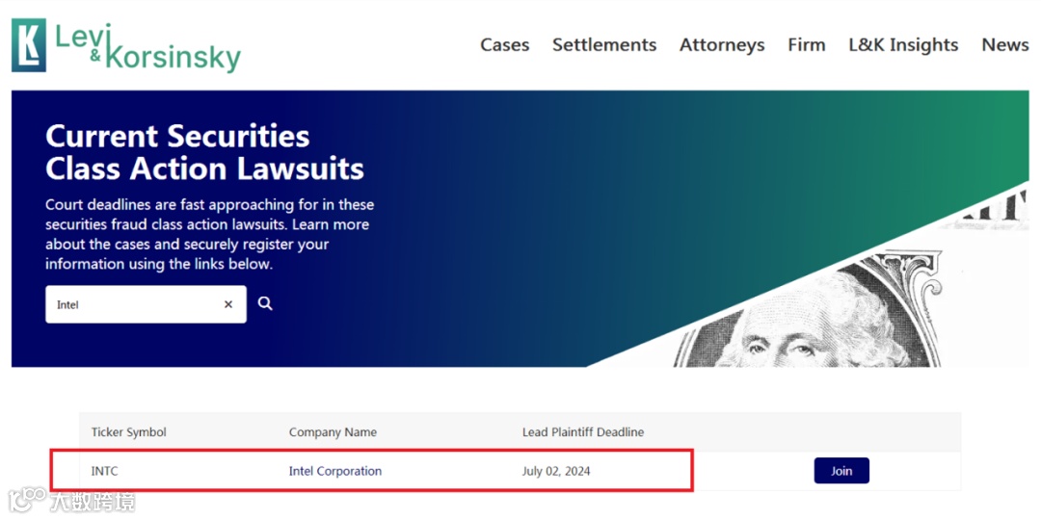This screenshot has width=1041, height=520.
Task: Click the Levi & Korsinsky logo text
Action: pyautogui.click(x=147, y=47)
